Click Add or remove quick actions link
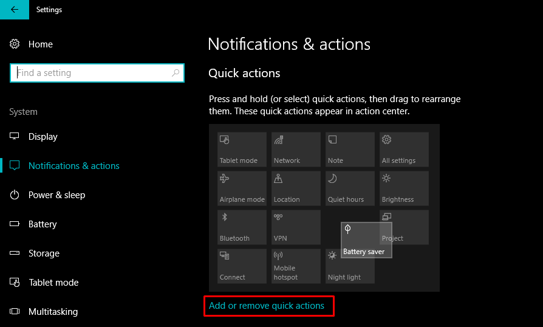 [267, 306]
